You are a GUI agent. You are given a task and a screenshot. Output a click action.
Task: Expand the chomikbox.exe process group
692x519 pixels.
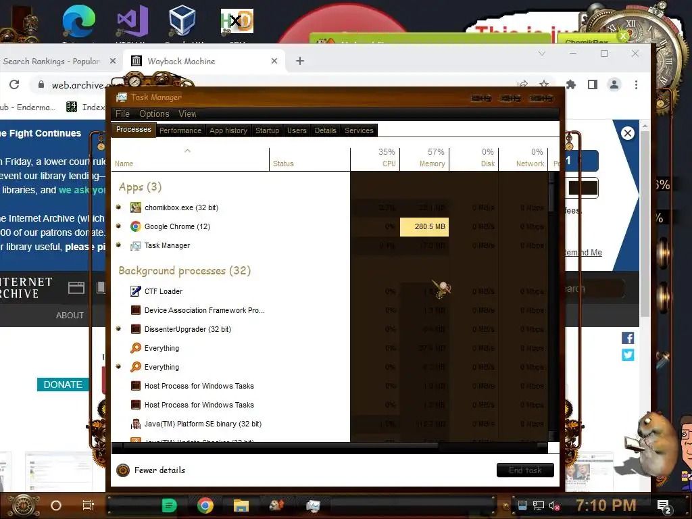click(x=118, y=207)
